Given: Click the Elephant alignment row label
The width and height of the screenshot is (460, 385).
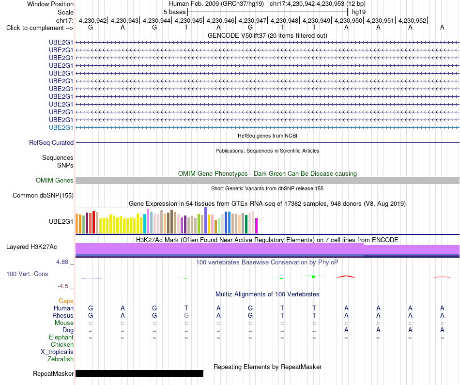Looking at the screenshot, I should pos(61,338).
